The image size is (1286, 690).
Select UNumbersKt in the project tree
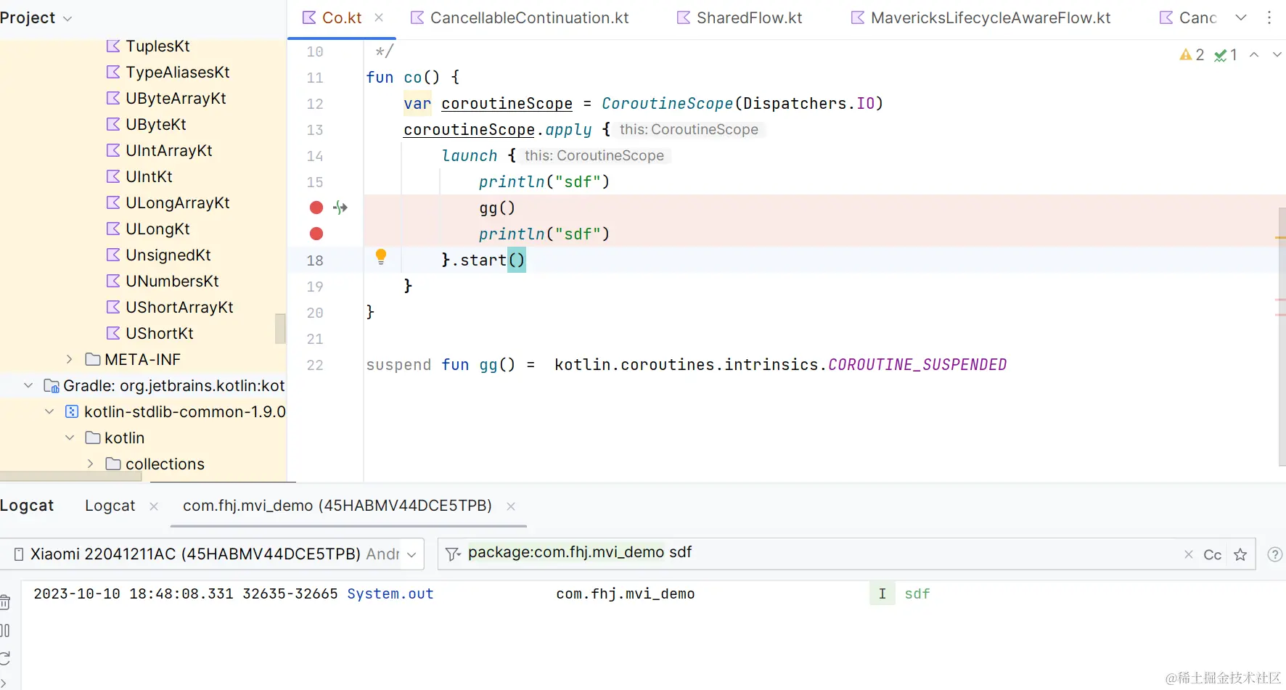point(172,282)
